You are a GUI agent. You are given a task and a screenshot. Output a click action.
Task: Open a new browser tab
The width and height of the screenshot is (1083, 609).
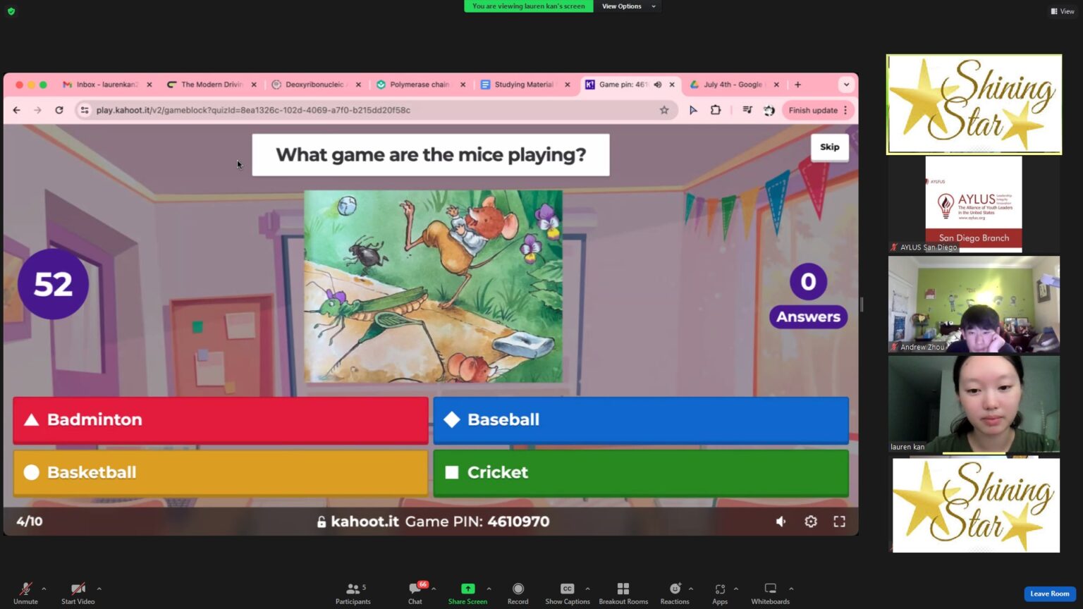tap(797, 85)
